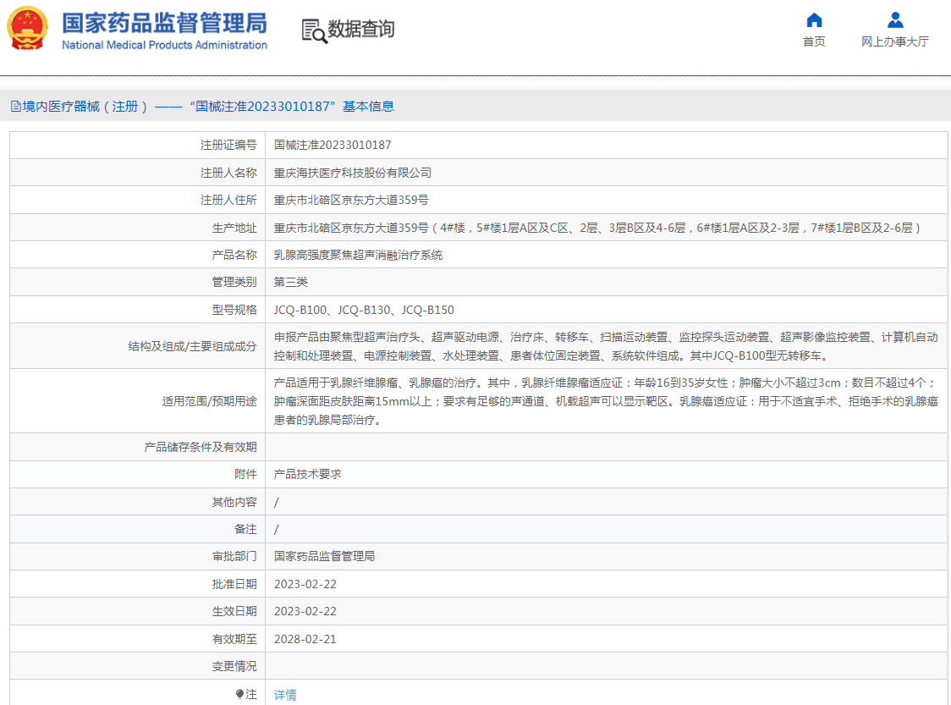The image size is (951, 705).
Task: Click the 注册人住所 label
Action: (x=228, y=201)
